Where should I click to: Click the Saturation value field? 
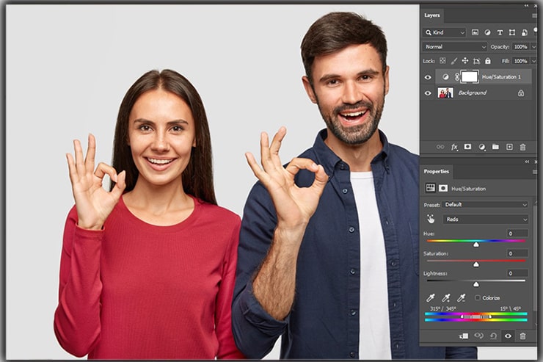coord(518,253)
